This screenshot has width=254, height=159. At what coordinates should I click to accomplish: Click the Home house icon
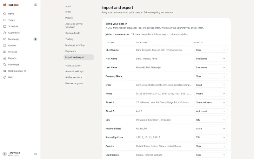5,14
